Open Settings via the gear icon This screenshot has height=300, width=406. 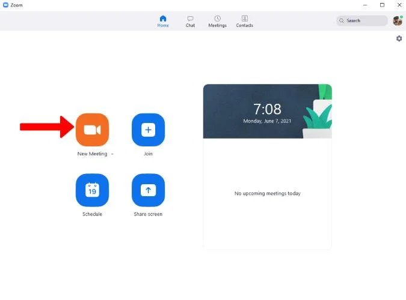pyautogui.click(x=399, y=38)
